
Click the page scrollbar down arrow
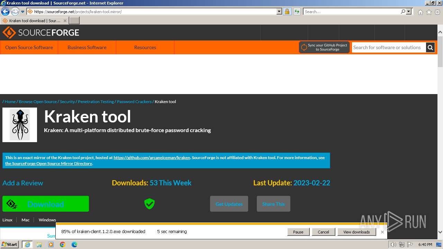click(440, 232)
